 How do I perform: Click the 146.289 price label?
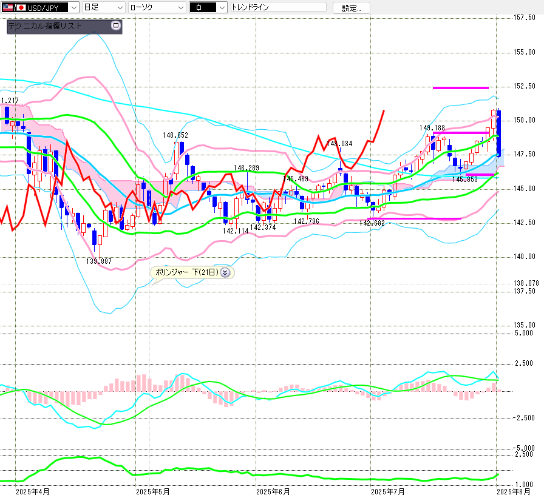(246, 168)
